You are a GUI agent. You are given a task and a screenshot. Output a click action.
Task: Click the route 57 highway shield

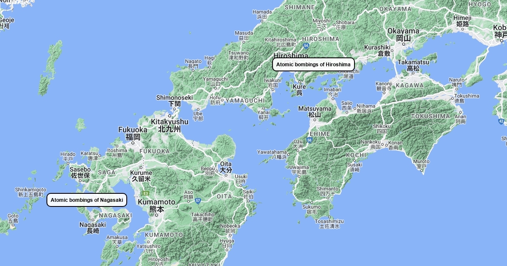pos(198,201)
